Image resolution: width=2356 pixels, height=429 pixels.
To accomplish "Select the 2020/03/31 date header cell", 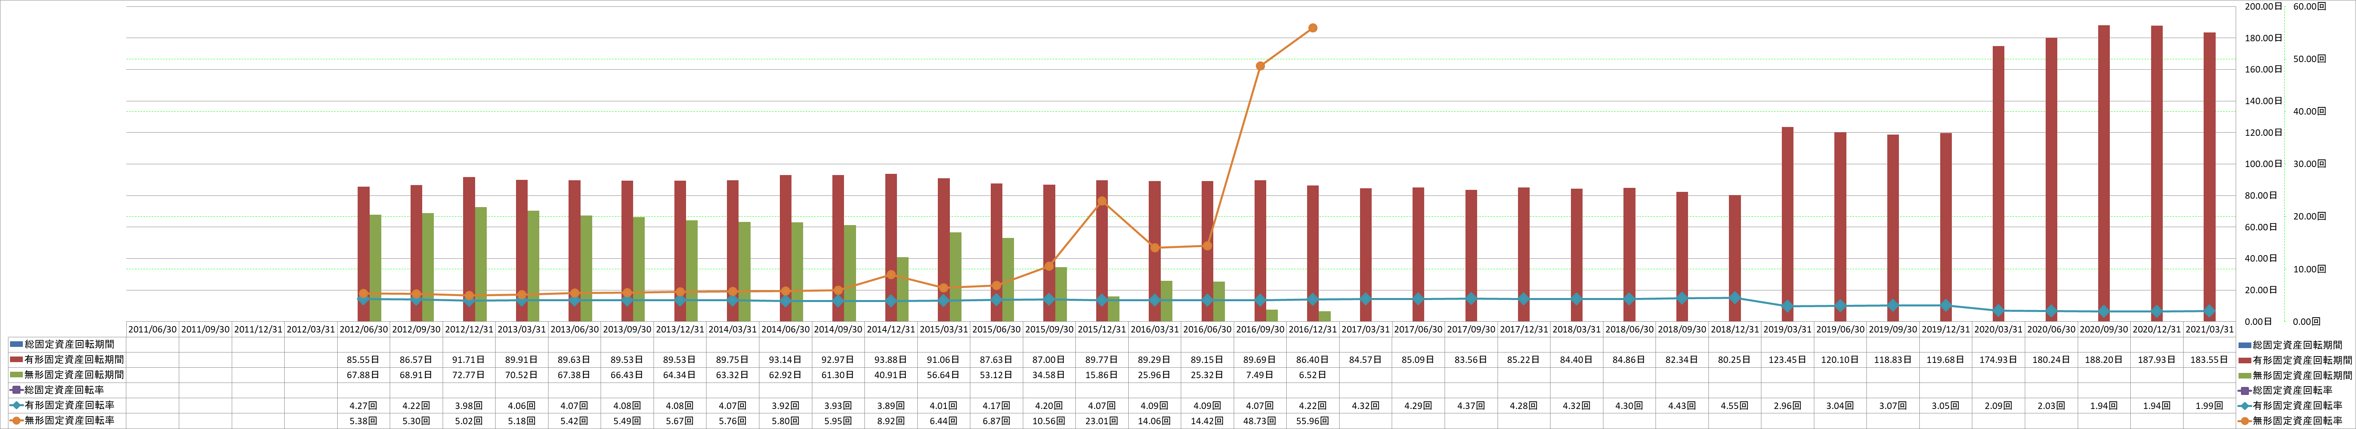I will coord(1999,330).
